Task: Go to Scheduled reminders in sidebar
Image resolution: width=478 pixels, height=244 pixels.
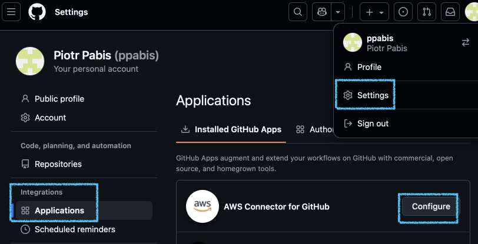Action: pyautogui.click(x=75, y=229)
